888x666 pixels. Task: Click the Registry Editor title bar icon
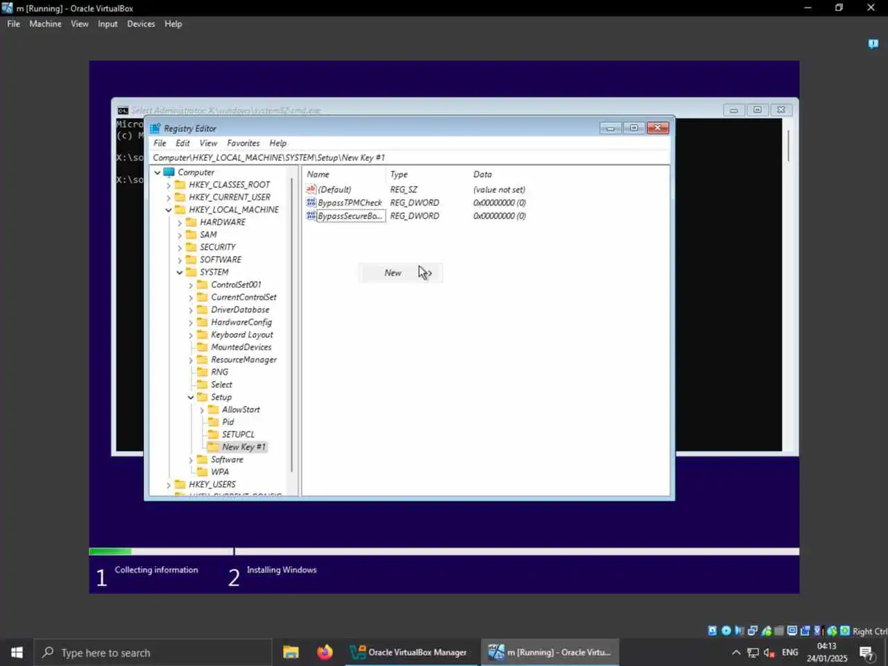pos(155,128)
